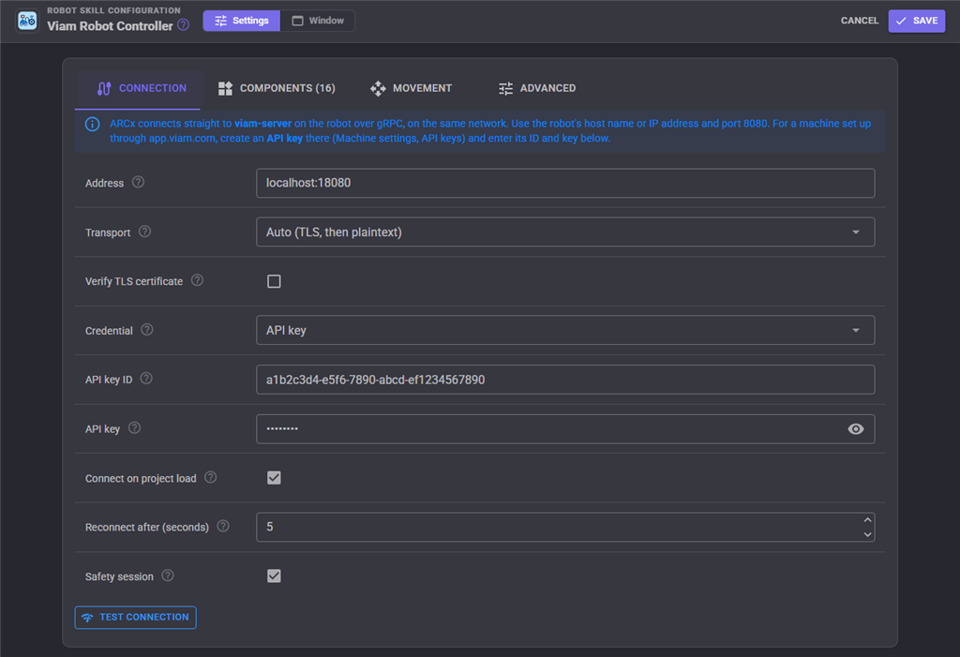
Task: Switch to the Window view
Action: 318,21
